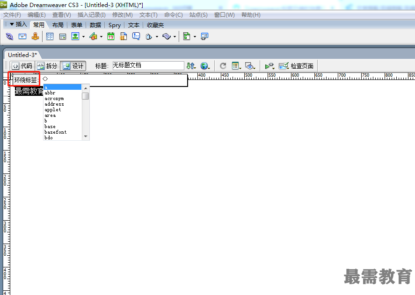Select the 表单 insert tab

point(76,25)
